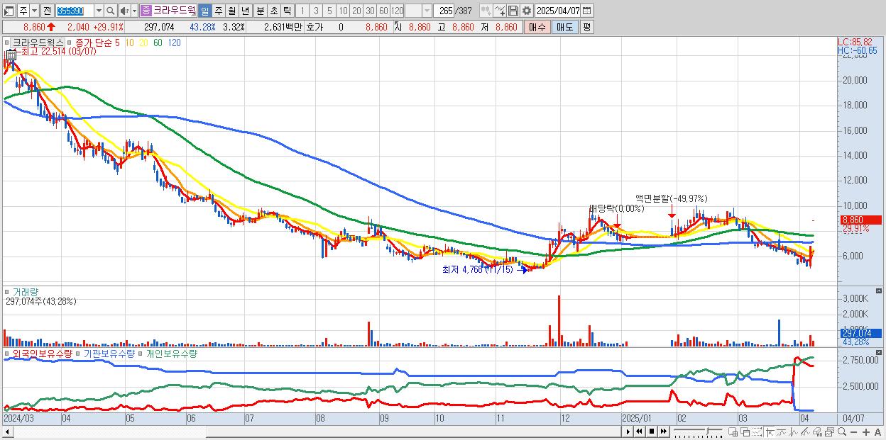Screen dimensions: 886x440
Task: Click the zigzag wave line icon
Action: [x=794, y=431]
